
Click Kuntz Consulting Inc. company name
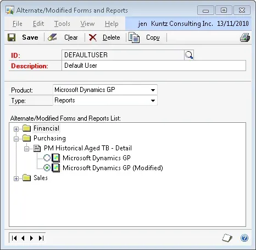click(182, 24)
